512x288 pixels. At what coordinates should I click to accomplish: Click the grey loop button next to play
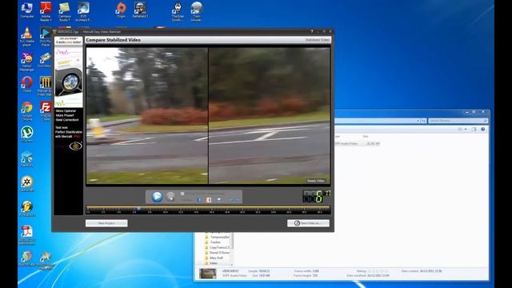coord(170,197)
